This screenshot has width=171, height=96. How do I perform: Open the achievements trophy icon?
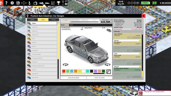coord(59,3)
